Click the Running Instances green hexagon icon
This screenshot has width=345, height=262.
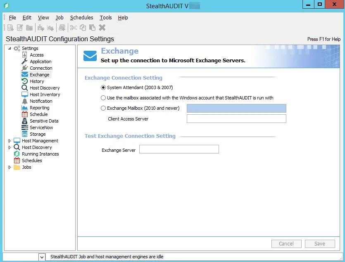pyautogui.click(x=17, y=154)
